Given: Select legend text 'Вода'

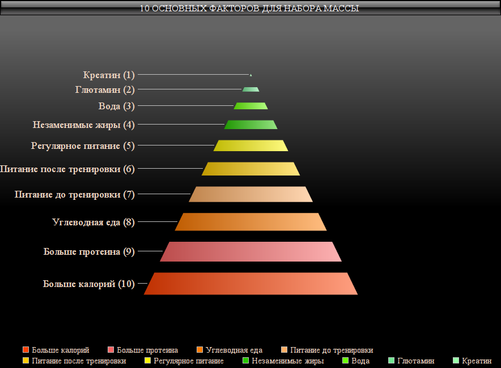Looking at the screenshot, I should [360, 361].
